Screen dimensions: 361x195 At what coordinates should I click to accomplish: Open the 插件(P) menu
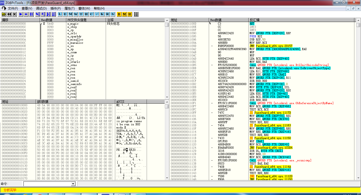pyautogui.click(x=55, y=8)
